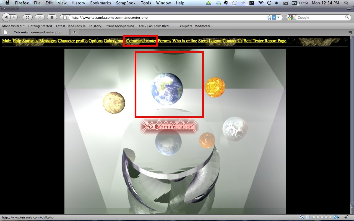Click the Civil administration label button

tap(169, 127)
